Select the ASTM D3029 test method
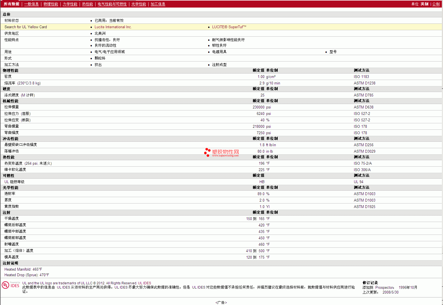Image resolution: width=443 pixels, height=305 pixels. 365,152
